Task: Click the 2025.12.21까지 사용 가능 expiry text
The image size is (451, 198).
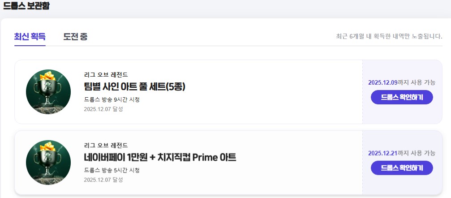Action: [x=401, y=153]
